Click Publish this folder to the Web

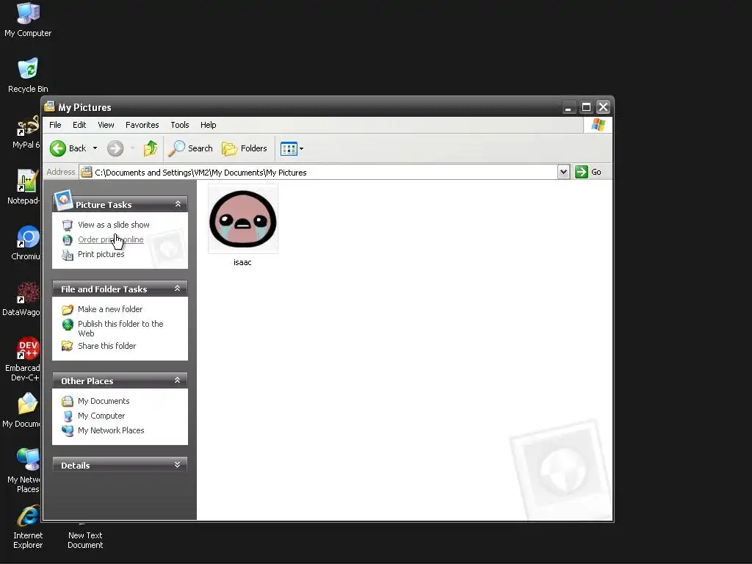click(x=121, y=328)
